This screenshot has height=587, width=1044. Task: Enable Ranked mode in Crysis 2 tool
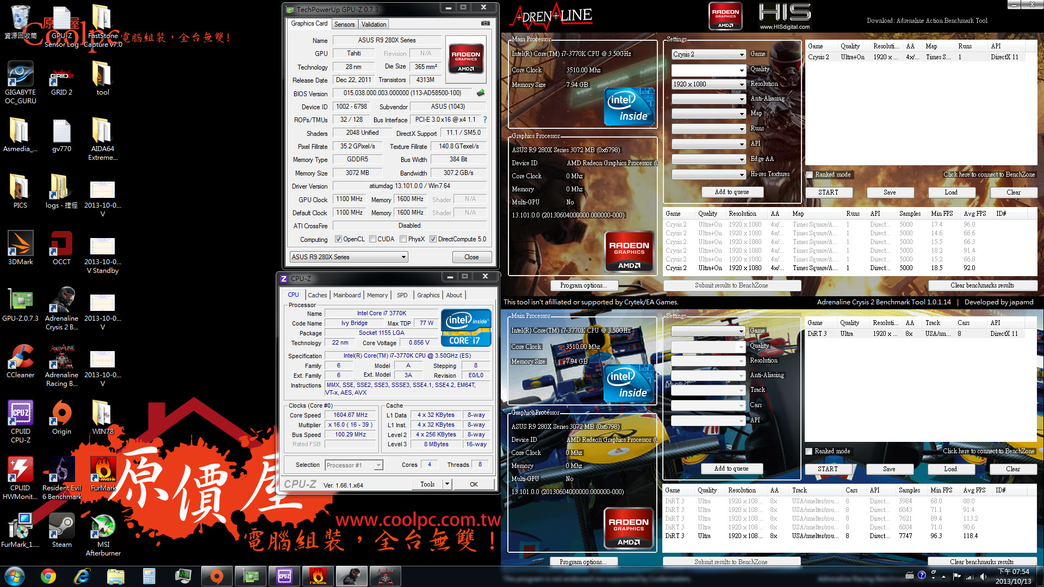[810, 175]
